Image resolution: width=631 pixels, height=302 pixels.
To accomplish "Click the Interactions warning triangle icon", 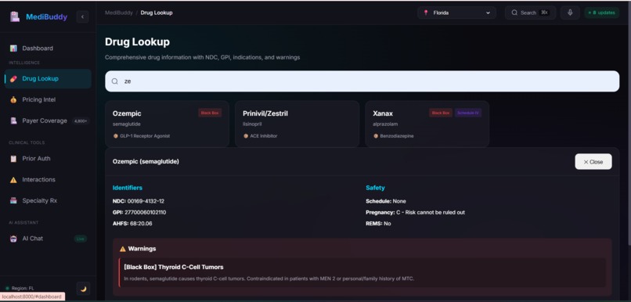I will [x=13, y=180].
